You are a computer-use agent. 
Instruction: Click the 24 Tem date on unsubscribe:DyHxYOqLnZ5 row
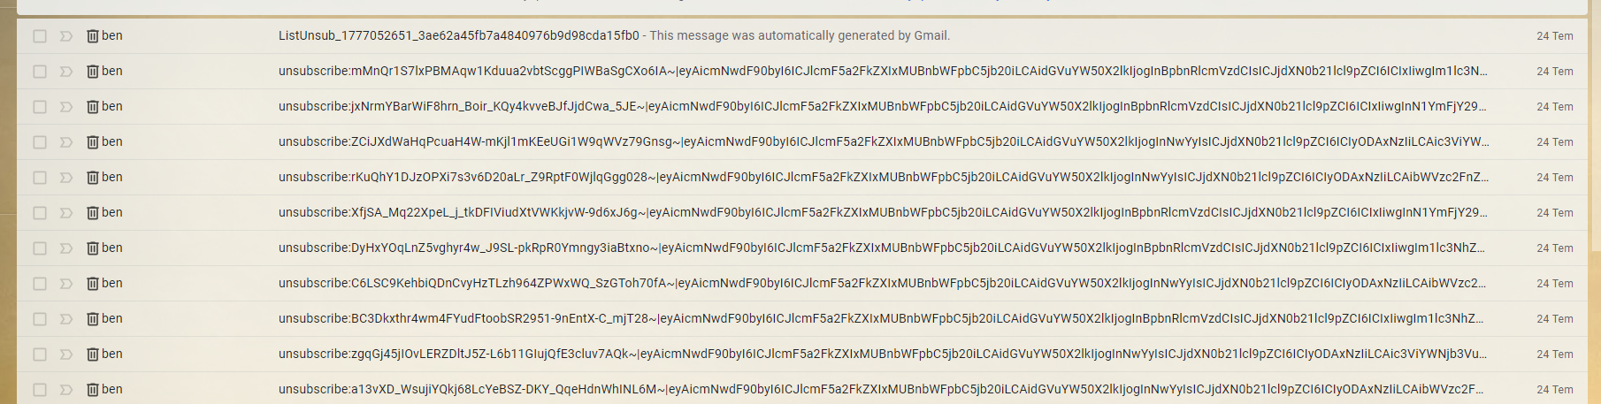pyautogui.click(x=1554, y=248)
